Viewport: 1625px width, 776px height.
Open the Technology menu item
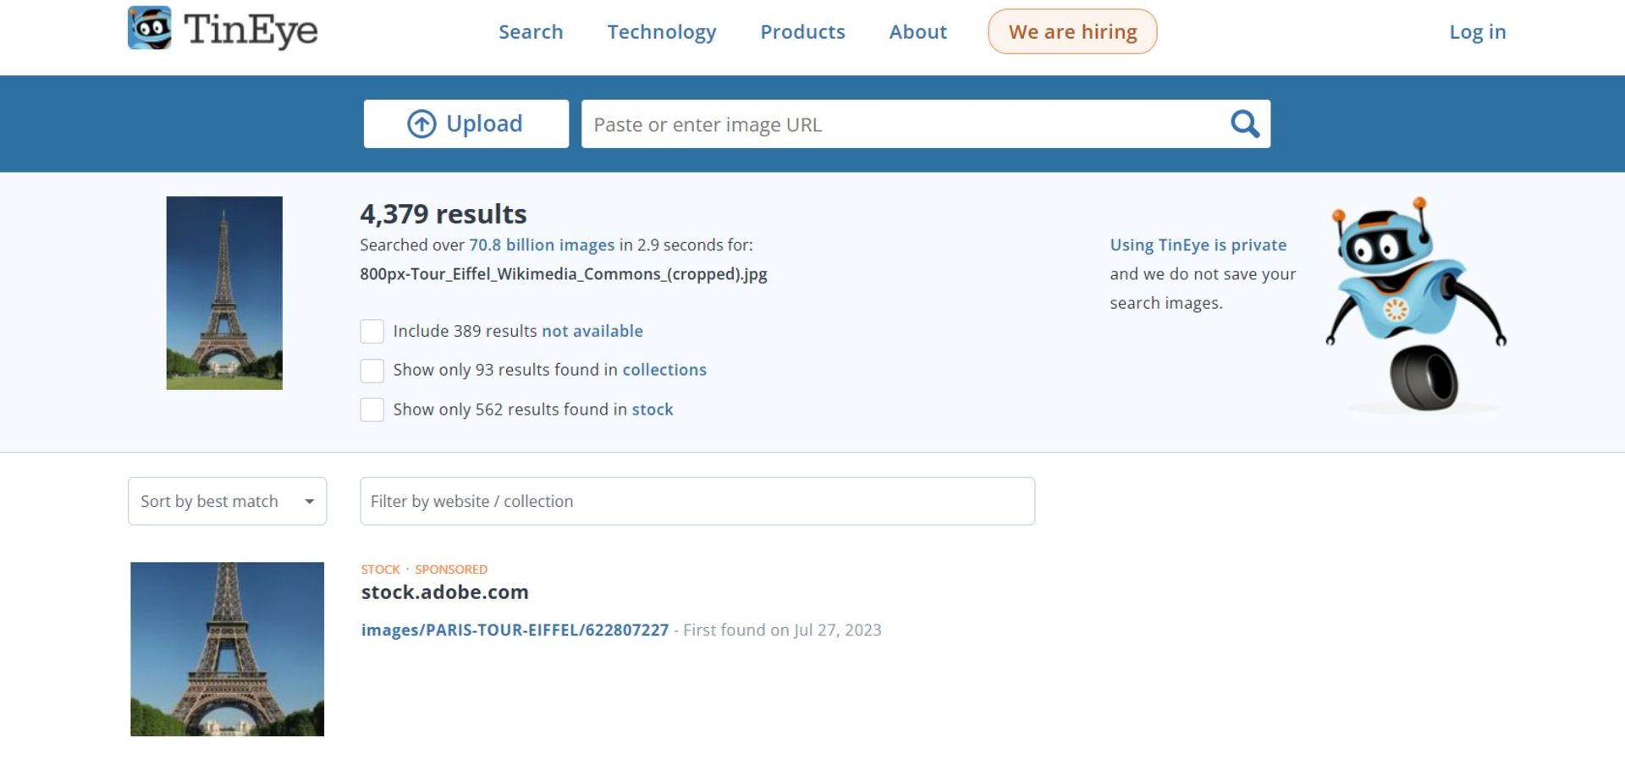point(661,32)
